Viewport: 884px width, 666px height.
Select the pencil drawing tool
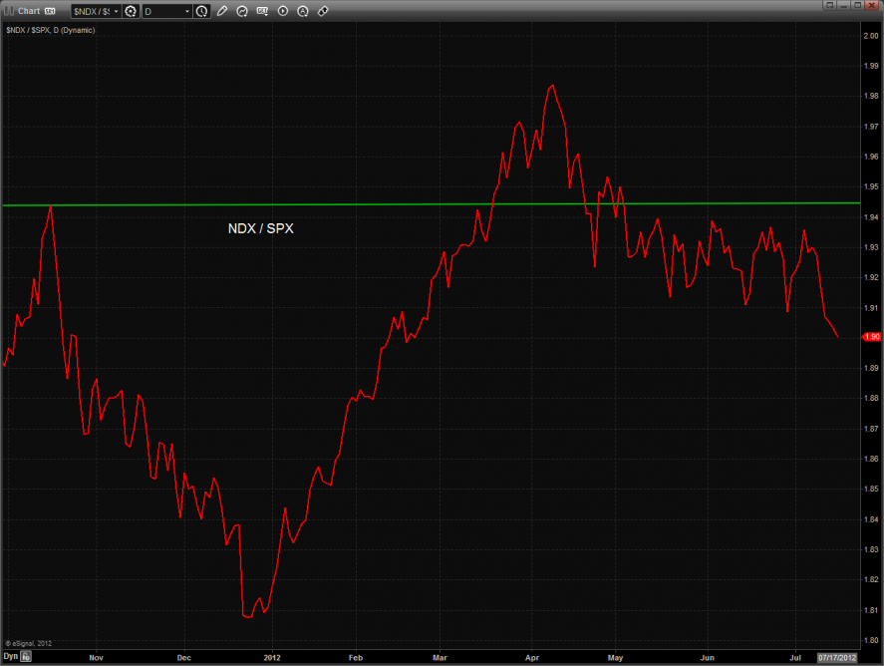[x=222, y=11]
